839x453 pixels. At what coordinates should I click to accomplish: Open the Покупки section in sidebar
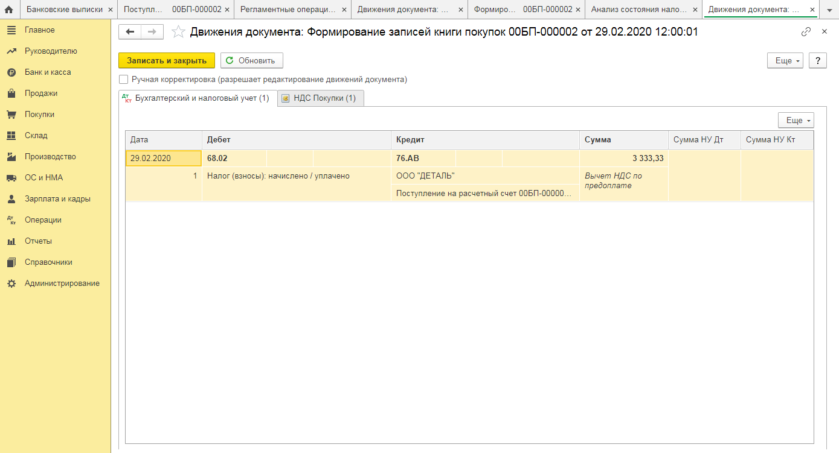[39, 115]
